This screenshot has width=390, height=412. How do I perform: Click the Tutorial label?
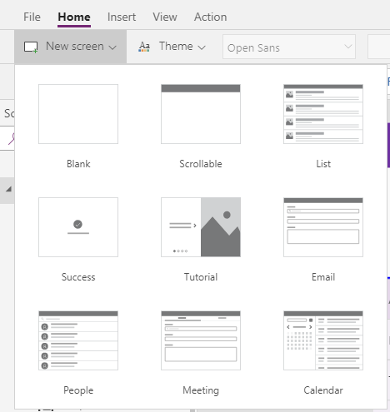(x=201, y=277)
